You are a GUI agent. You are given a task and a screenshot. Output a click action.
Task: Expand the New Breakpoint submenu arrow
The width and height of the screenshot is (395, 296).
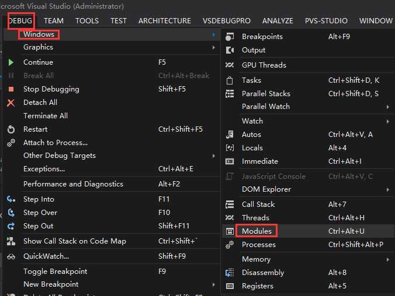click(x=214, y=284)
